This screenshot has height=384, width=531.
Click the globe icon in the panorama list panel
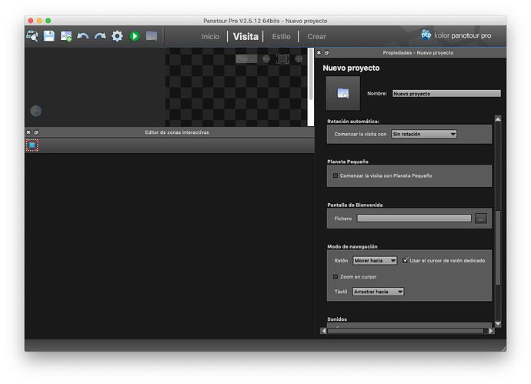point(36,111)
